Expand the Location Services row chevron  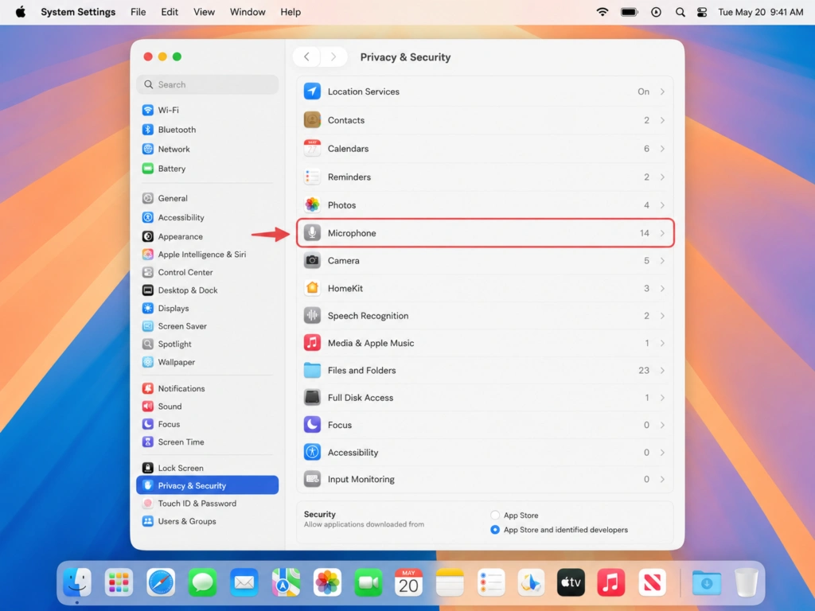662,91
